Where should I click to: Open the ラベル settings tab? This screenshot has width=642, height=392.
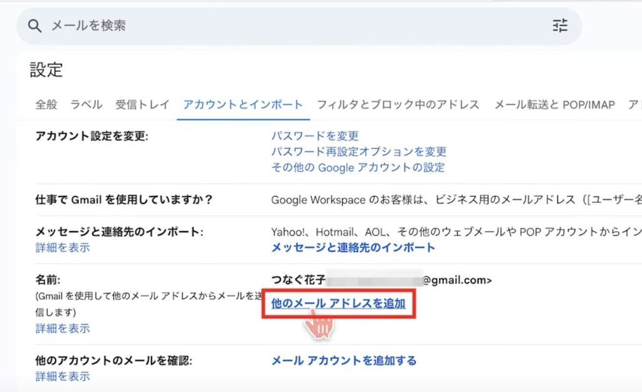coord(86,105)
